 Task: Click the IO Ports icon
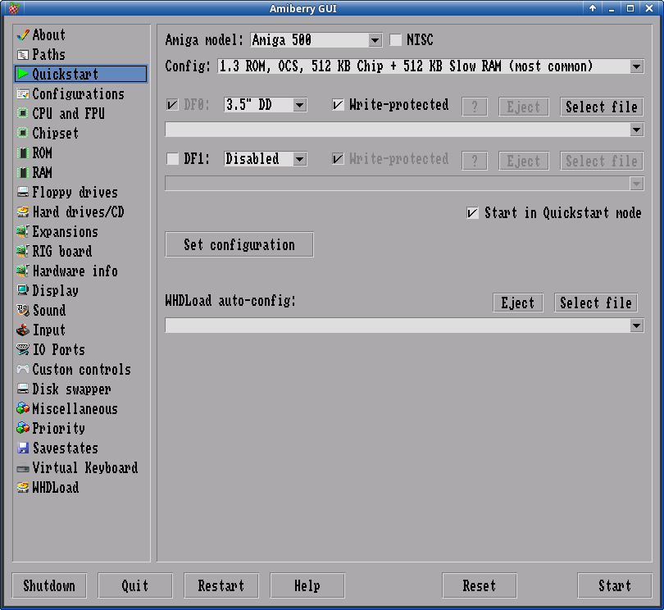(x=23, y=349)
